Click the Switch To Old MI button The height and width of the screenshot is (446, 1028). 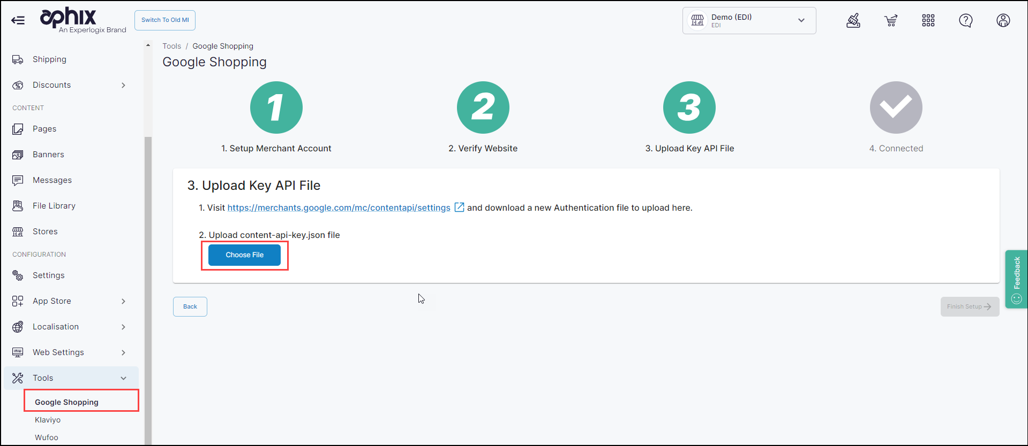(165, 20)
